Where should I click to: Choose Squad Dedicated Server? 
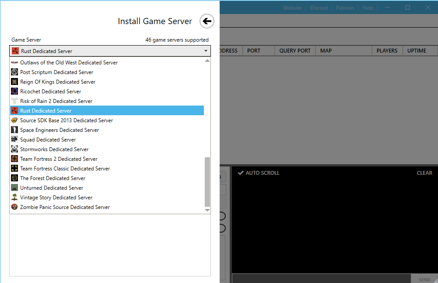click(107, 140)
